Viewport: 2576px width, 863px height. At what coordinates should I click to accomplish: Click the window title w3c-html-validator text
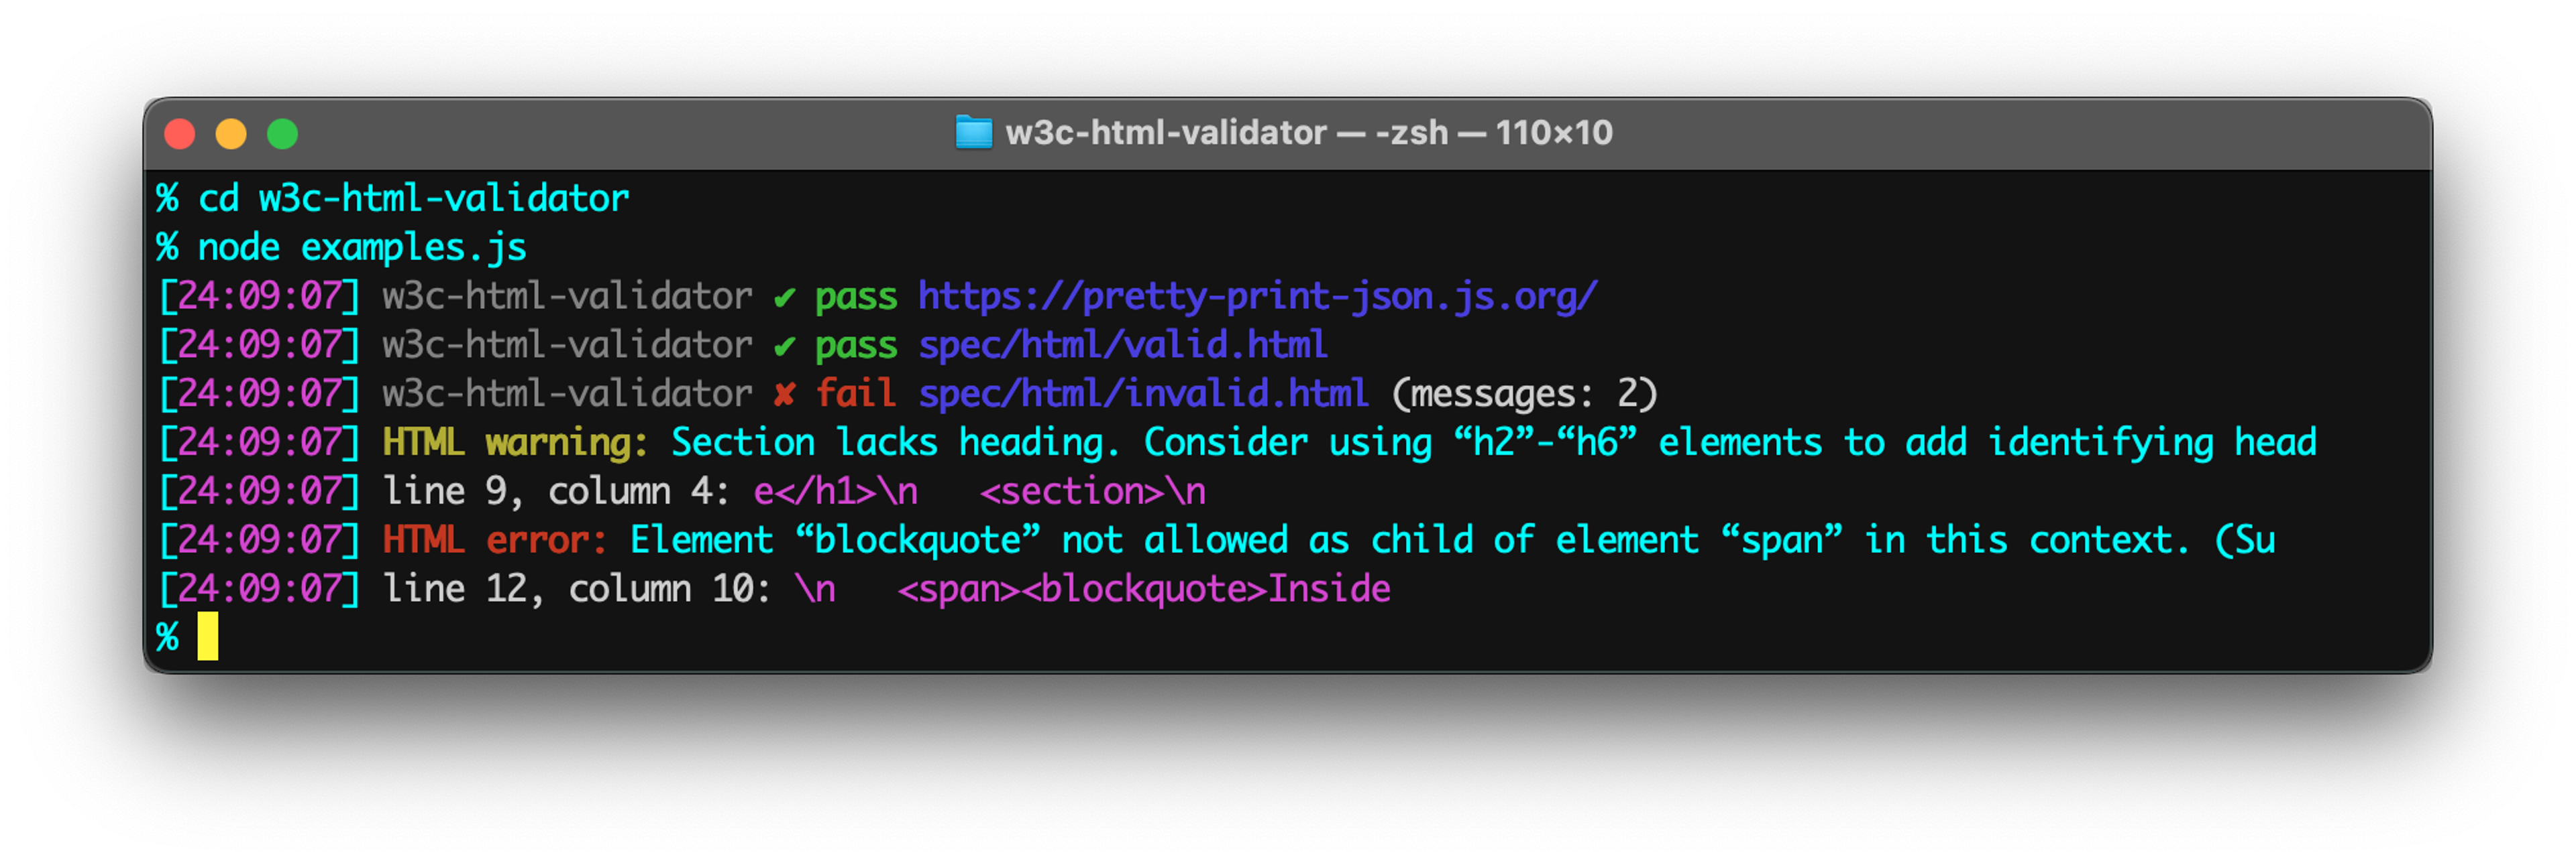[x=1166, y=133]
